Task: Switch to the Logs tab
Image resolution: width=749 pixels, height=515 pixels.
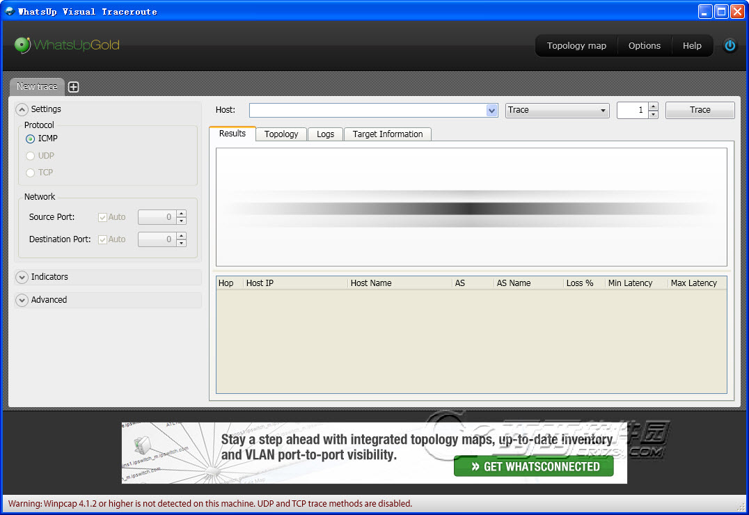Action: coord(325,134)
